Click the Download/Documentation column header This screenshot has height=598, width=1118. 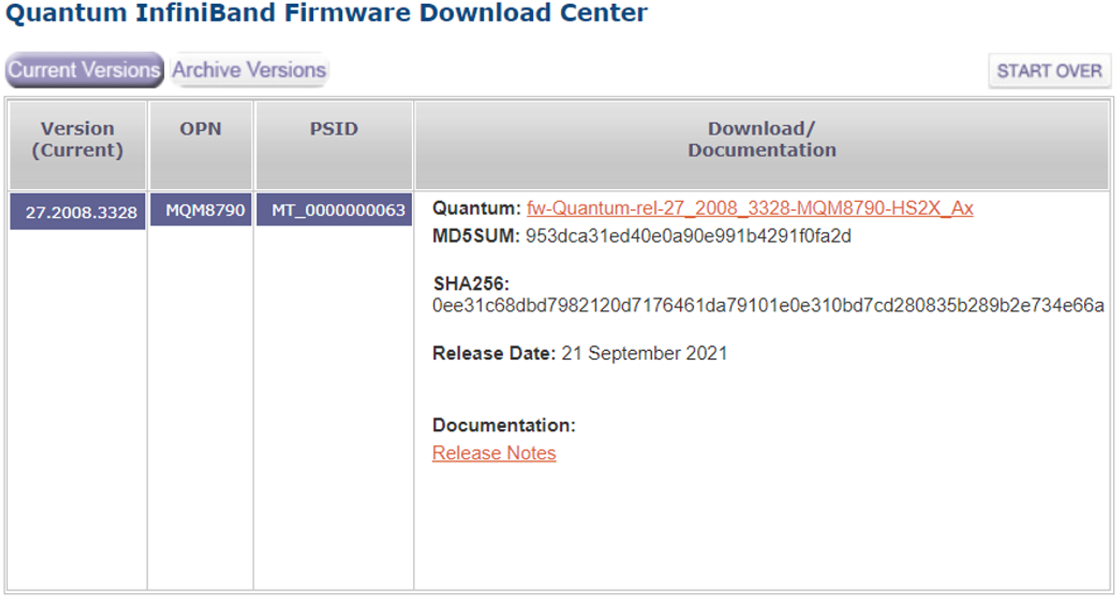pos(761,139)
